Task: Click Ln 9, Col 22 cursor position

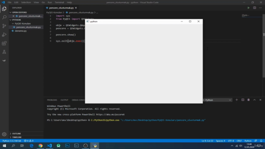Action: click(207, 141)
